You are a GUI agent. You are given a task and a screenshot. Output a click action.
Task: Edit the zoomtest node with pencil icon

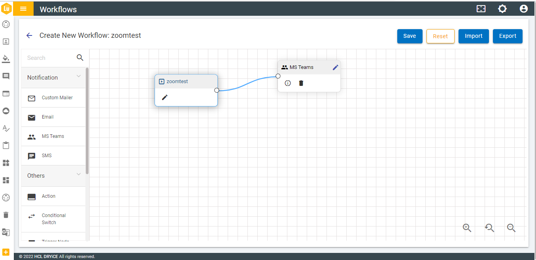(x=165, y=97)
